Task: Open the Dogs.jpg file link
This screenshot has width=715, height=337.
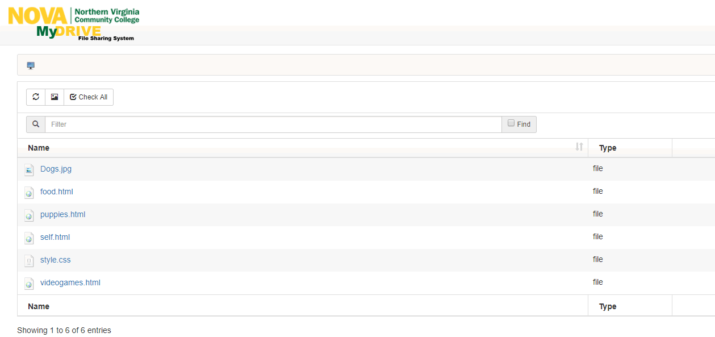Action: (55, 169)
